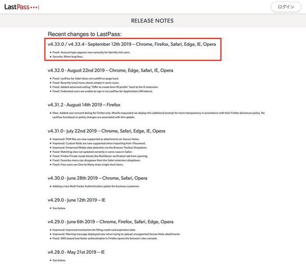
Task: Click the v4.31.2 August 14th Firefox heading
Action: tap(84, 105)
